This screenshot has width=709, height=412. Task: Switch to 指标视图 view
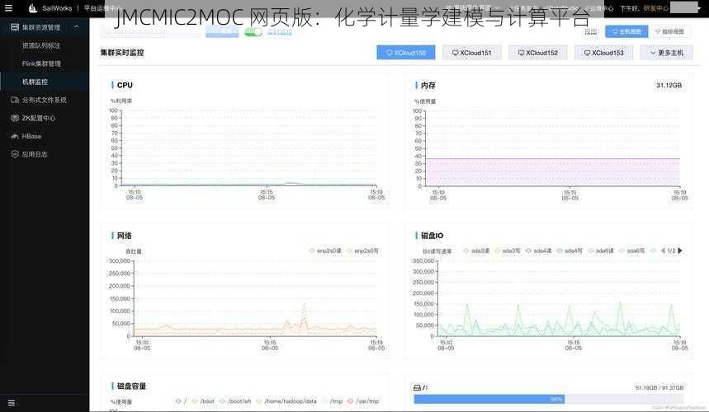[x=669, y=31]
